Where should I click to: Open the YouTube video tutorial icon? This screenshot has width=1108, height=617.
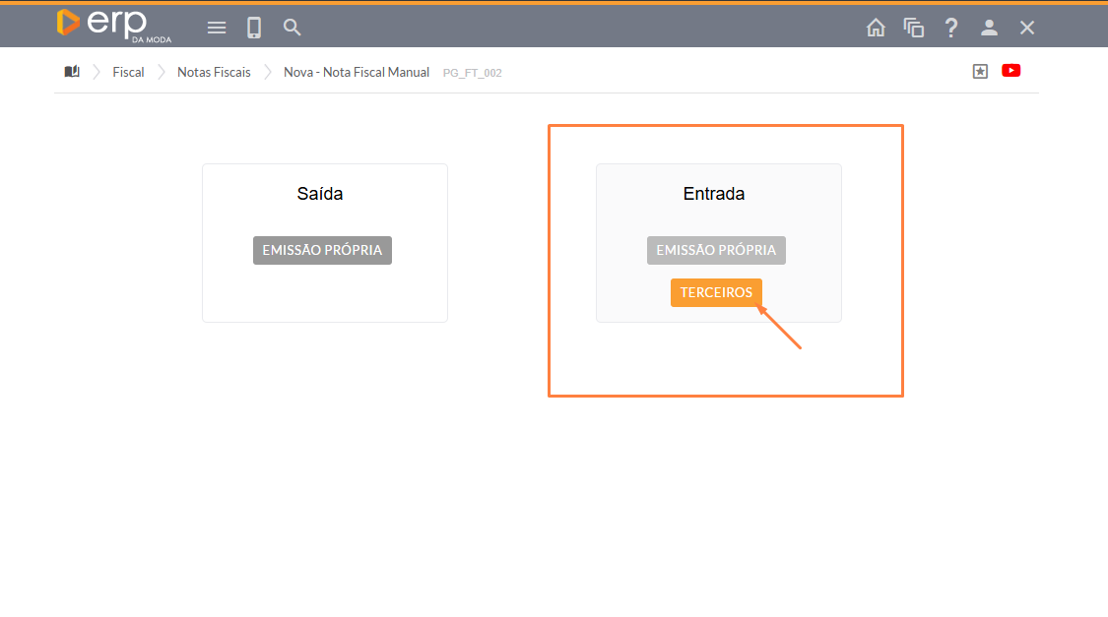1010,71
